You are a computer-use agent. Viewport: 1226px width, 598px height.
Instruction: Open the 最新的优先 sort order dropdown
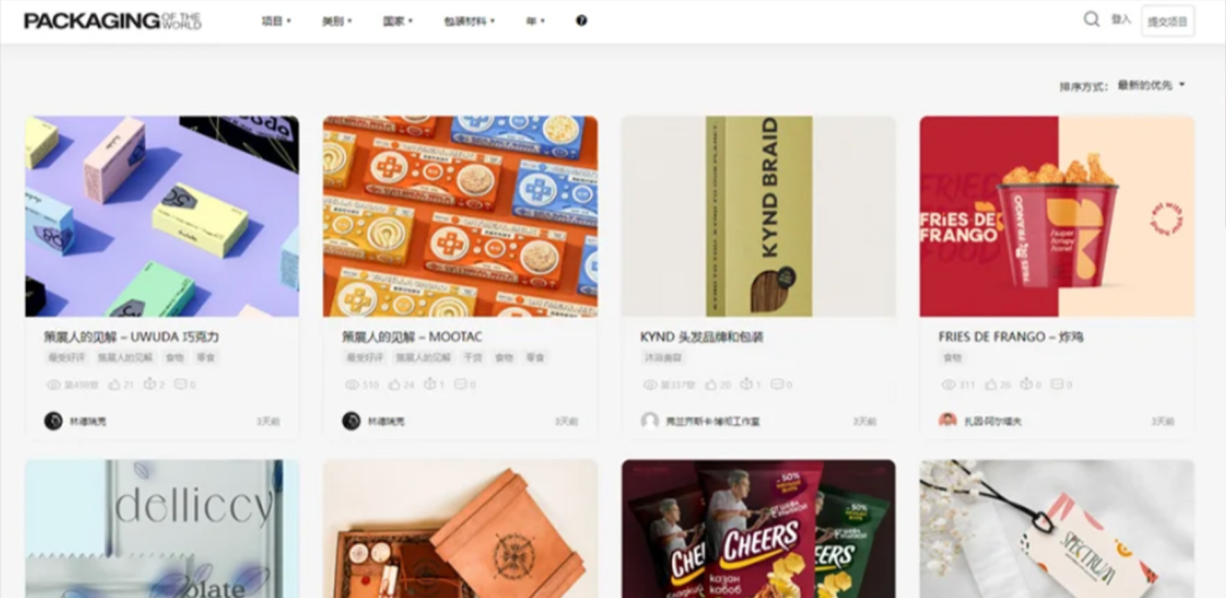[x=1151, y=85]
